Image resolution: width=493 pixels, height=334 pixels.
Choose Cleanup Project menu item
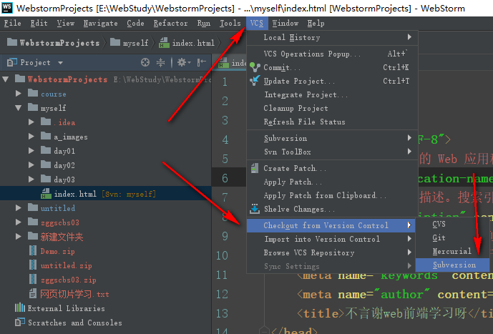tap(332, 108)
